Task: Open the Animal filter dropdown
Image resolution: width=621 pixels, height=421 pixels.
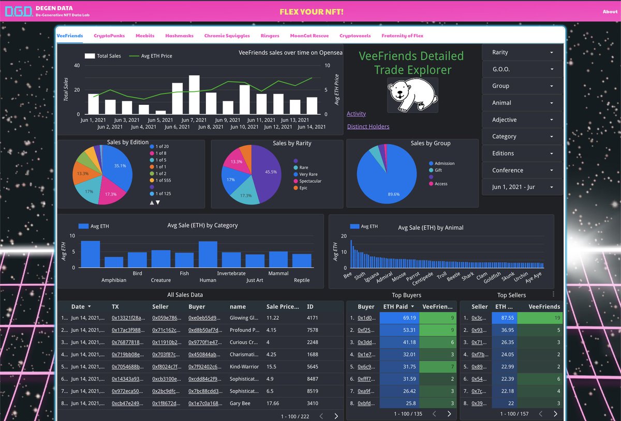Action: (x=522, y=103)
